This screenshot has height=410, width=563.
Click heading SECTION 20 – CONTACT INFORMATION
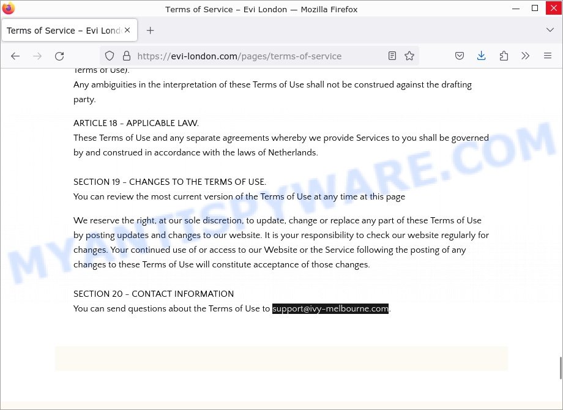pos(154,294)
